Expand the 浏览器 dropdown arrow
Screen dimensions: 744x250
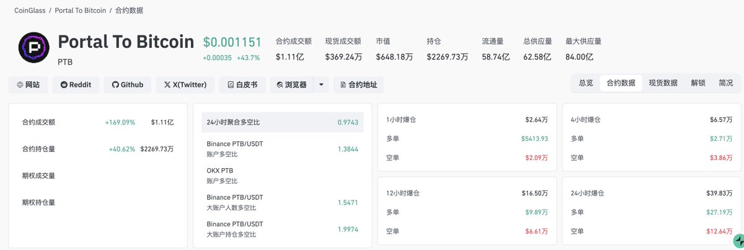[321, 85]
